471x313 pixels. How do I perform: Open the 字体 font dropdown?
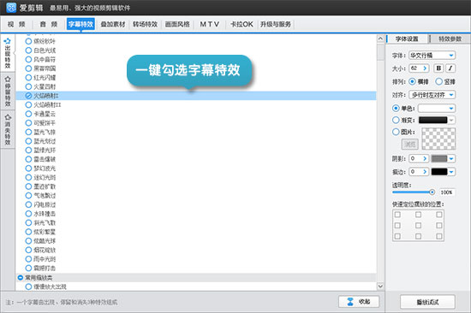click(x=432, y=56)
